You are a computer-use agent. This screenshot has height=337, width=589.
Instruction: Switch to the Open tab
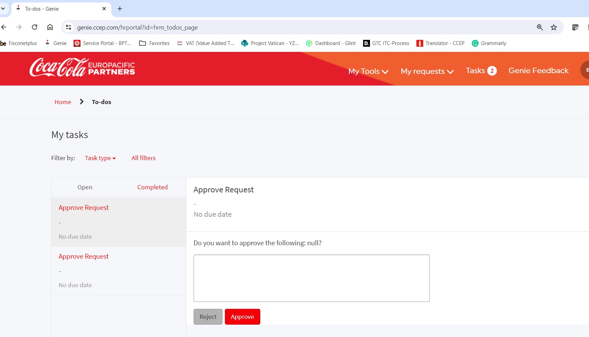click(x=85, y=187)
